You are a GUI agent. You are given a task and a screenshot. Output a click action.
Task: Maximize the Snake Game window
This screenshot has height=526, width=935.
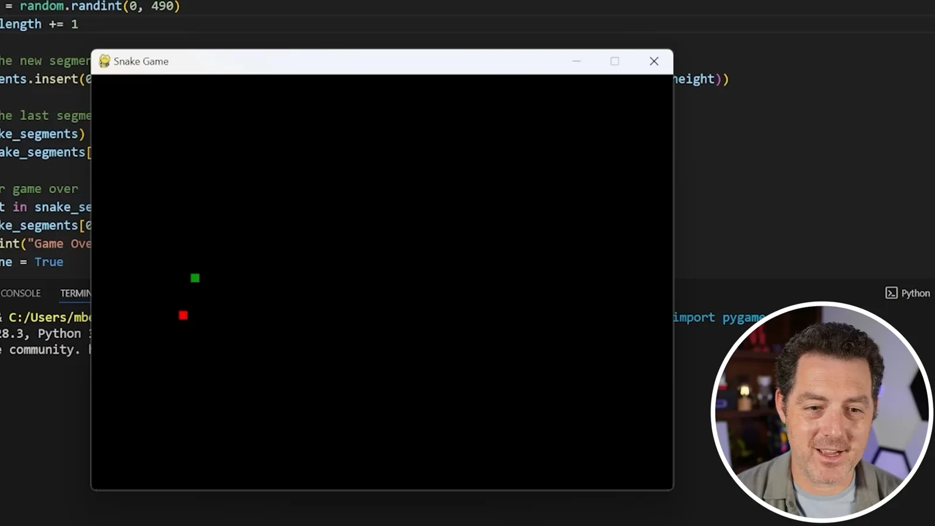pyautogui.click(x=615, y=61)
